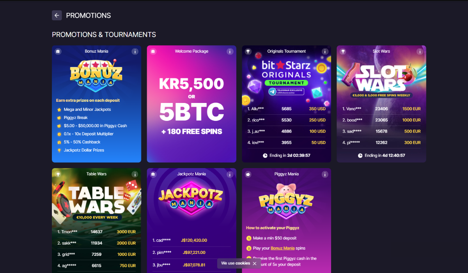Viewport: 468px width, 273px height.
Task: Open the cookies link in the notice
Action: pos(243,263)
